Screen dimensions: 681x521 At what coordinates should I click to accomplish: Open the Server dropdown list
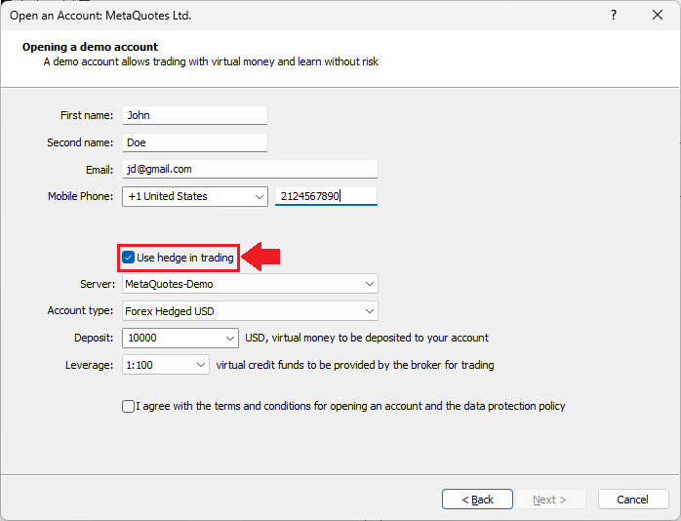point(369,284)
